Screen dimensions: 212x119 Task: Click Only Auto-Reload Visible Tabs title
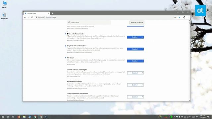77,46
